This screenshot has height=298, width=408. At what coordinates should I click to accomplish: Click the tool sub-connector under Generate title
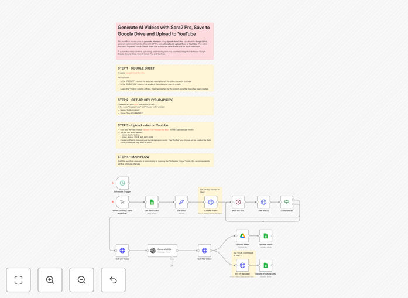click(172, 265)
